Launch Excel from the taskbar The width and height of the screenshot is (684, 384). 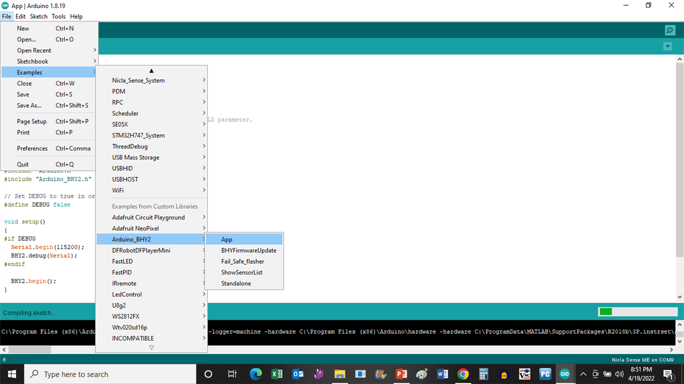[277, 374]
